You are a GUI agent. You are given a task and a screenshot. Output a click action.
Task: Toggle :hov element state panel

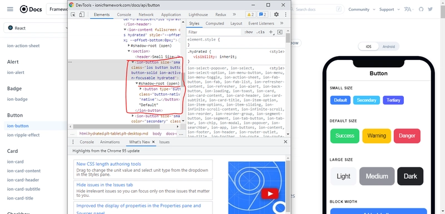248,32
